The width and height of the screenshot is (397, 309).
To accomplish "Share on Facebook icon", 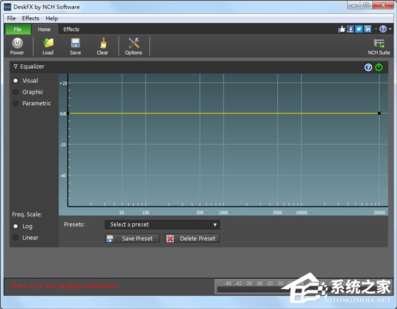I will coord(350,29).
